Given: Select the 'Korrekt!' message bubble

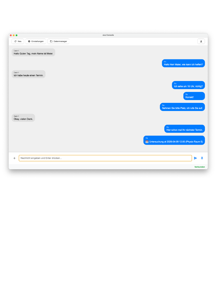Looking at the screenshot, I should pyautogui.click(x=194, y=96).
